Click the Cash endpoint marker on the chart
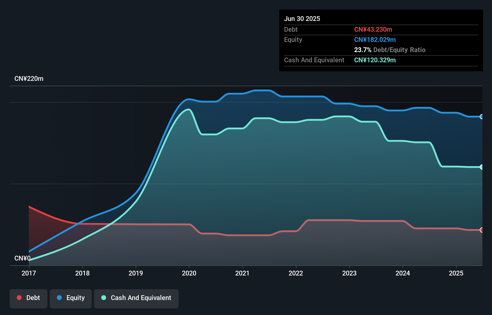This screenshot has width=492, height=315. [482, 167]
